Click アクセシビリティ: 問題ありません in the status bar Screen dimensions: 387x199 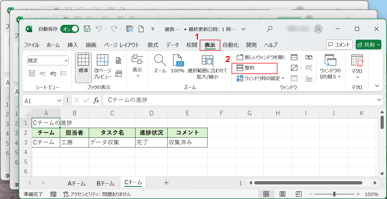click(x=97, y=194)
